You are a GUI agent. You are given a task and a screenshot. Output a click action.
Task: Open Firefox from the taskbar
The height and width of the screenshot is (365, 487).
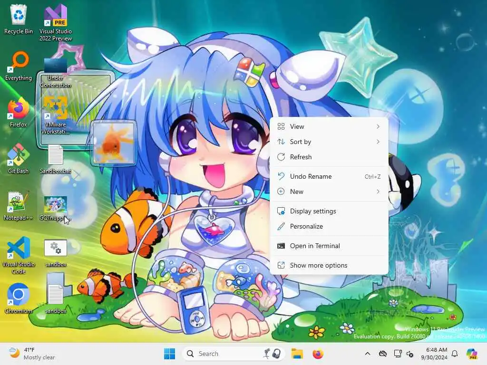tap(318, 354)
